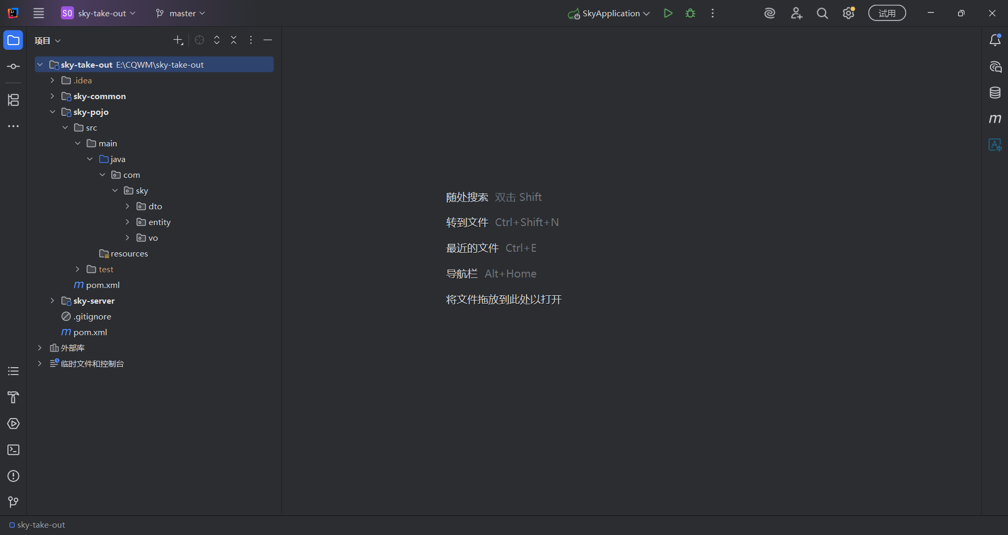Expand the sky-server module
Screen dimensions: 1008x535
[x=52, y=301]
